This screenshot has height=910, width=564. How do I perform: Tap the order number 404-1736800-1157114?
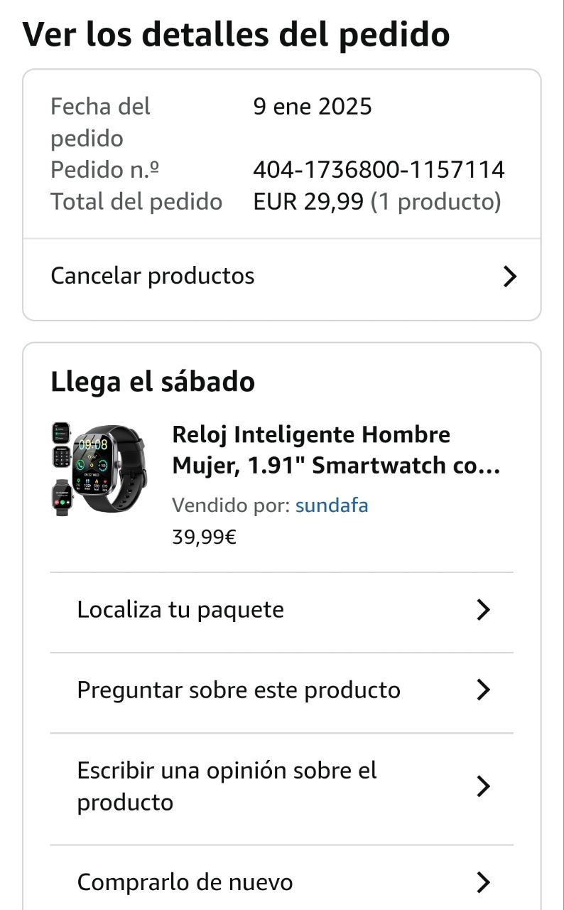[x=379, y=170]
